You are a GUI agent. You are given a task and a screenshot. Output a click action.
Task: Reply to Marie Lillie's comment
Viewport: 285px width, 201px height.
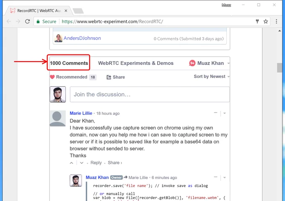(x=96, y=163)
